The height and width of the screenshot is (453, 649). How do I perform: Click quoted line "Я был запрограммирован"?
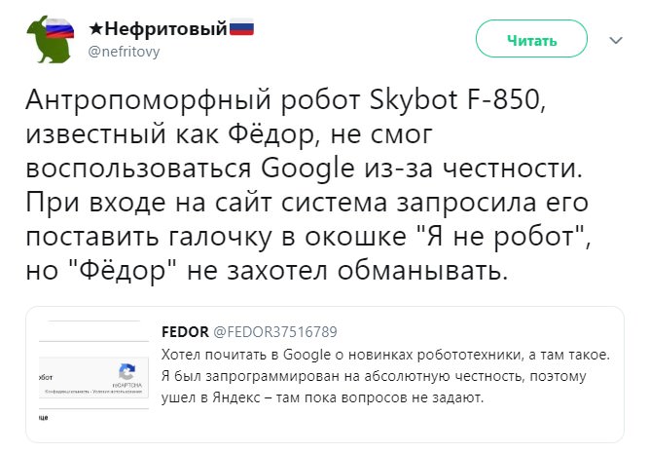point(385,375)
